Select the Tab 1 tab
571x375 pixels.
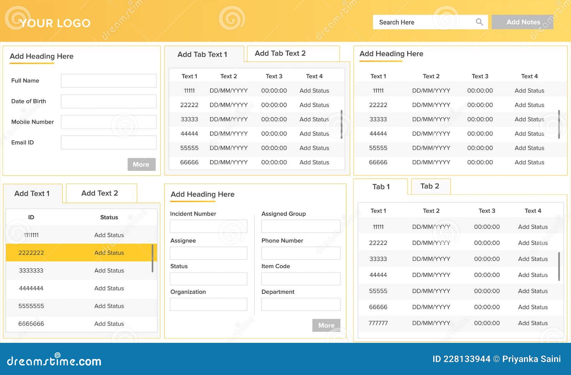[x=381, y=186]
